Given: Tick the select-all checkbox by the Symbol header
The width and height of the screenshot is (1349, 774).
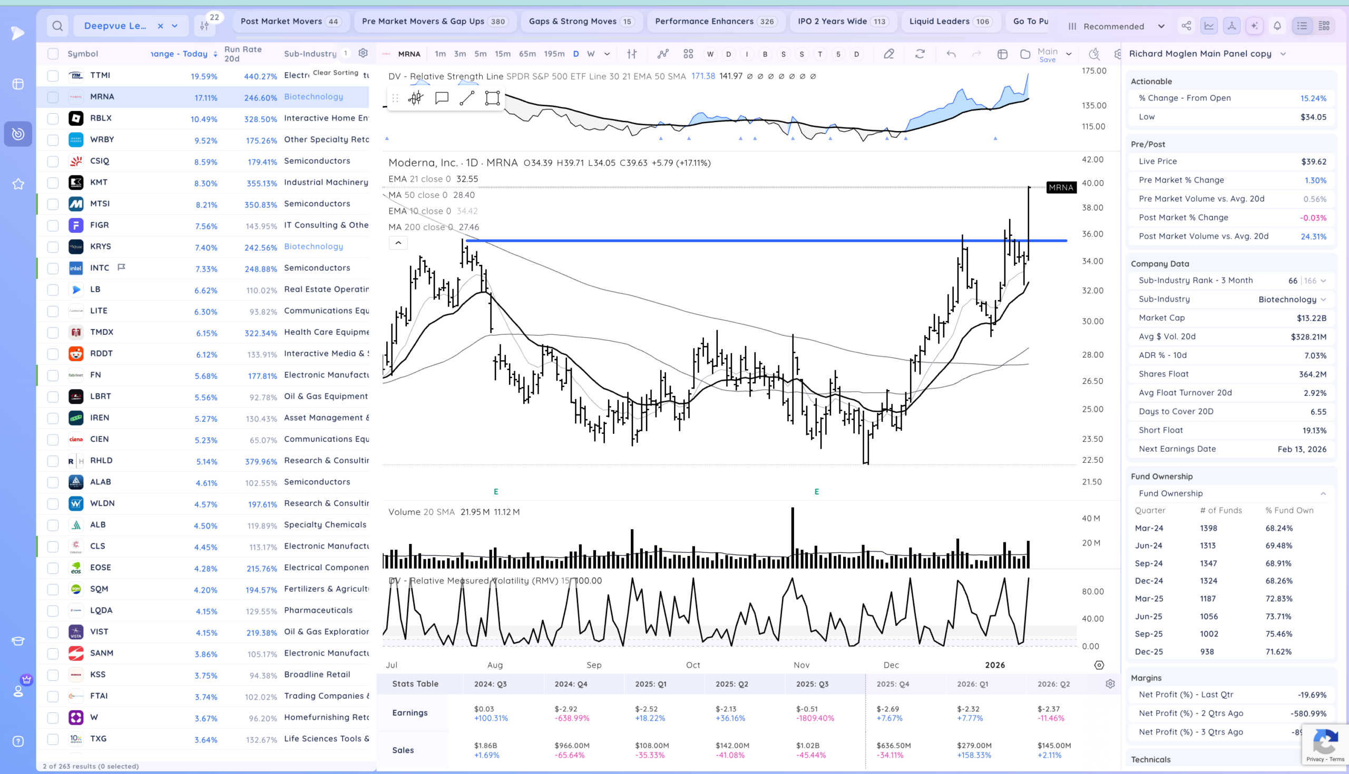Looking at the screenshot, I should coord(53,54).
